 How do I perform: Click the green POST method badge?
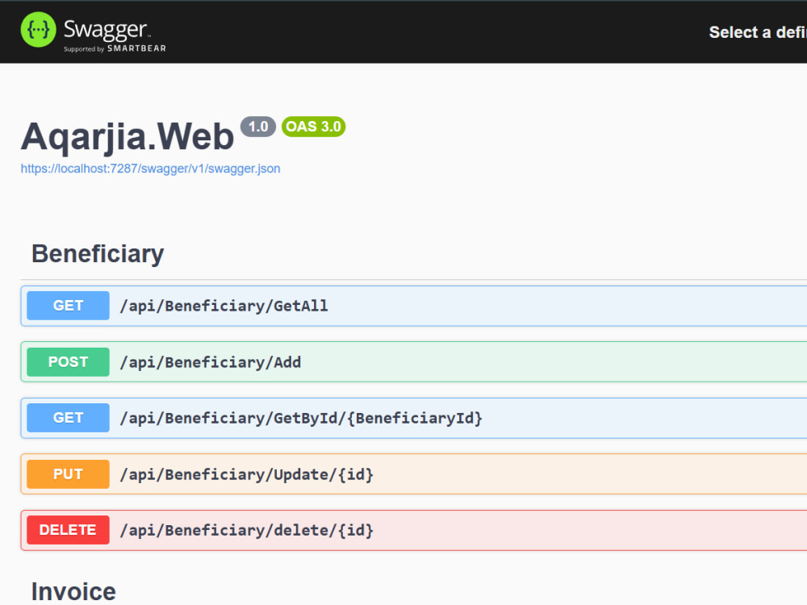(x=68, y=362)
